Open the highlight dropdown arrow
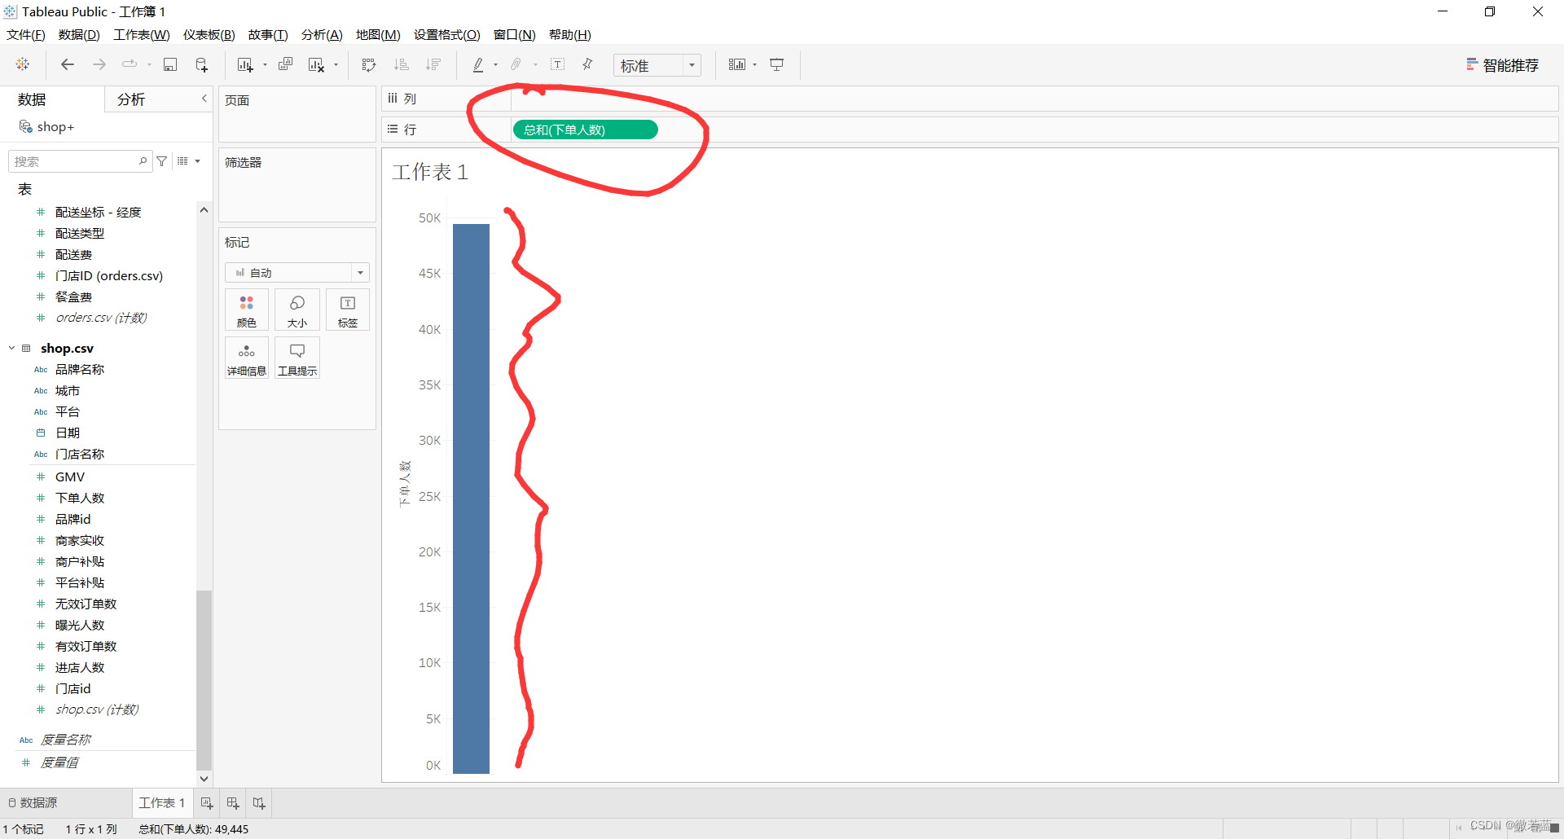 point(495,65)
